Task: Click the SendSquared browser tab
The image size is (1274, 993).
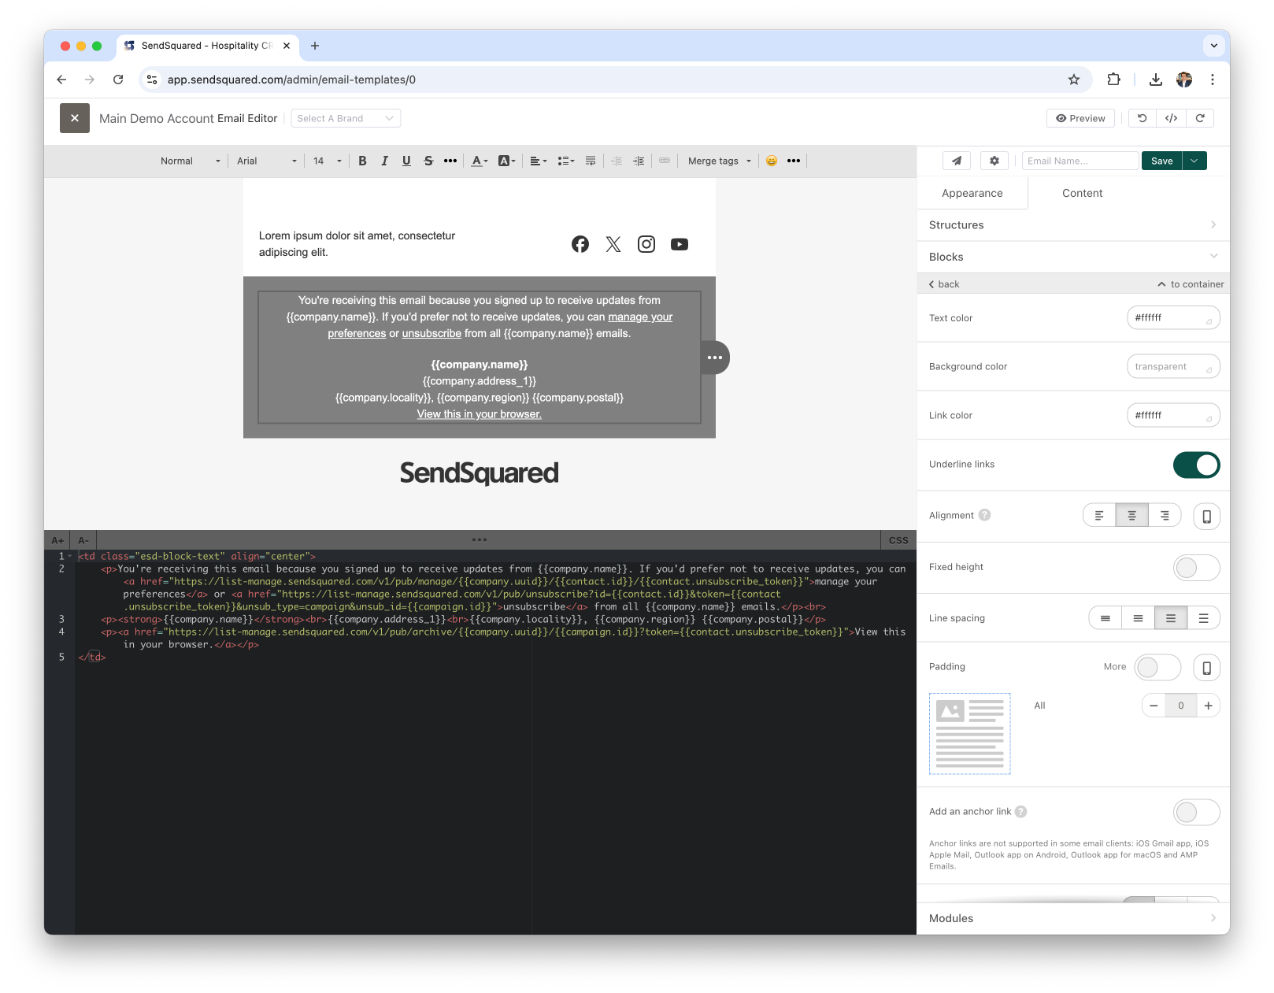Action: pos(208,46)
